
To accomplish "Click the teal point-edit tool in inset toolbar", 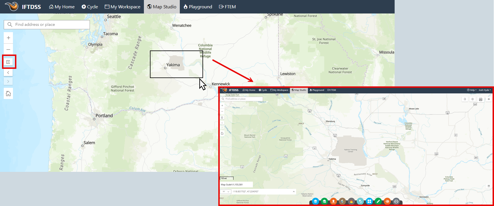I will tap(360, 201).
